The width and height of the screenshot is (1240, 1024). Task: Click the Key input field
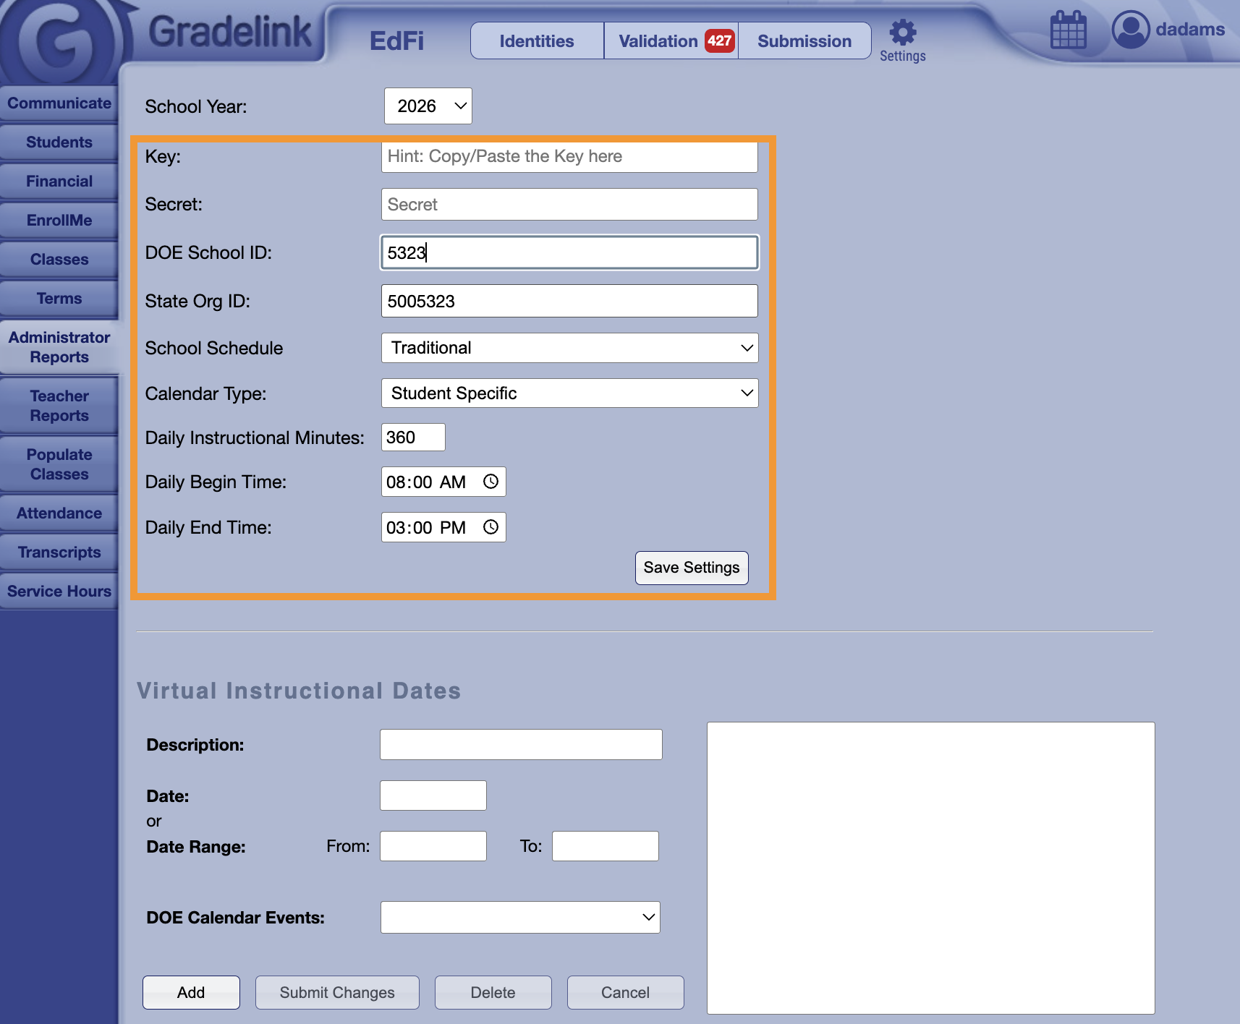coord(569,157)
